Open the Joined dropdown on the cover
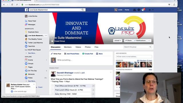Viewport: 183px width, 103px height. [118, 41]
